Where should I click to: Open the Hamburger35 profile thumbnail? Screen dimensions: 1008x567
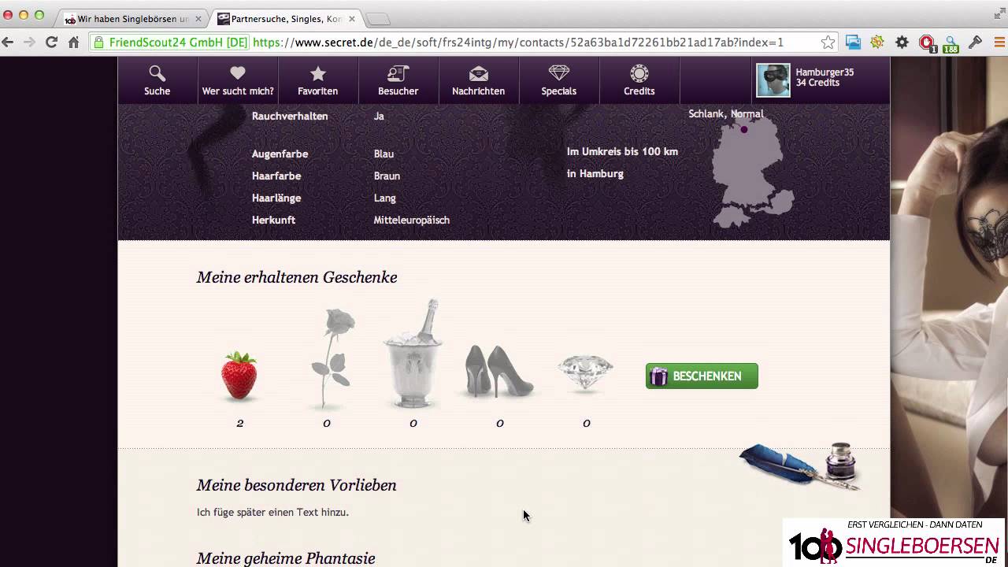pos(773,80)
